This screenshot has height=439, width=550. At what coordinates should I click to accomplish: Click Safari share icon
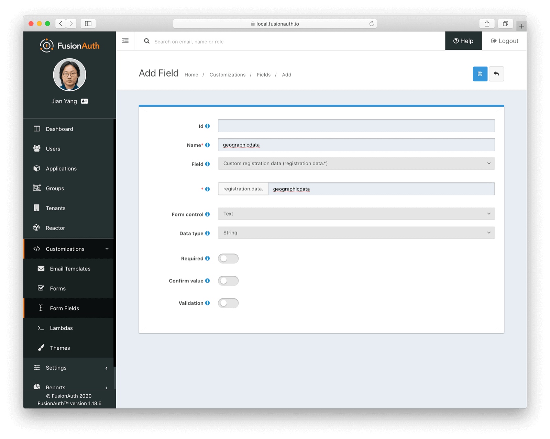click(487, 24)
